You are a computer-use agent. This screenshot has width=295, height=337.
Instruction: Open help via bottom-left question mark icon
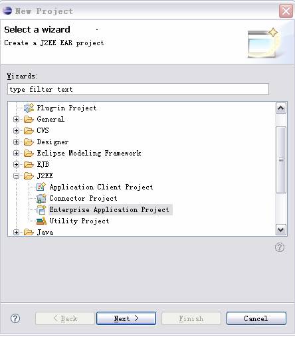(x=15, y=318)
